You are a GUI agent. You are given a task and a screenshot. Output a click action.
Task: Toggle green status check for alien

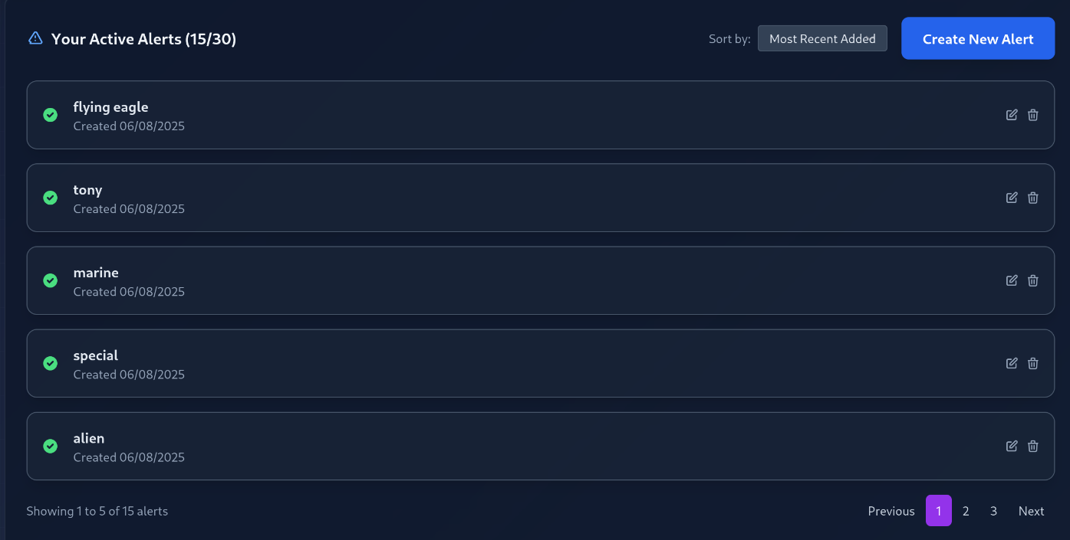coord(51,446)
